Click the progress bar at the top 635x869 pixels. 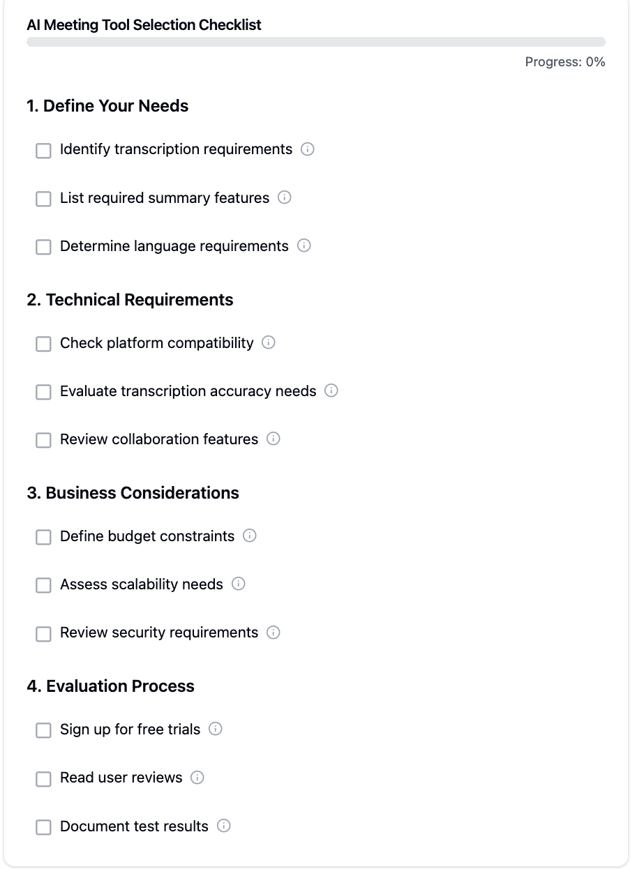click(317, 41)
